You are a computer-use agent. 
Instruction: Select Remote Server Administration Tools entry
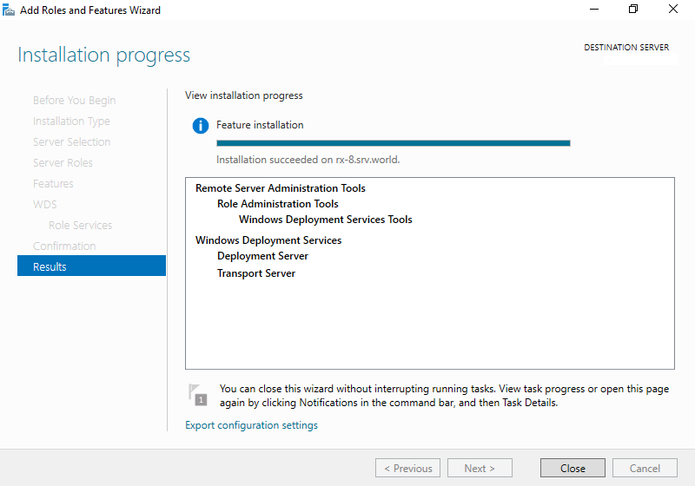pyautogui.click(x=280, y=188)
